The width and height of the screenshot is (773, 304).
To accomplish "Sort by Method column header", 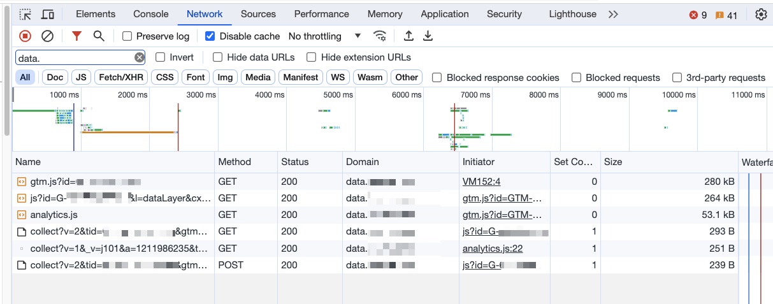I will (246, 162).
